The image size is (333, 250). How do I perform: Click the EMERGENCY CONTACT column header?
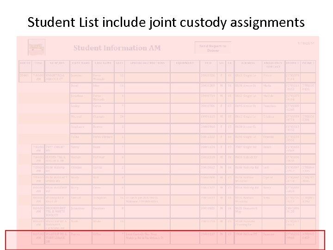tap(273, 65)
